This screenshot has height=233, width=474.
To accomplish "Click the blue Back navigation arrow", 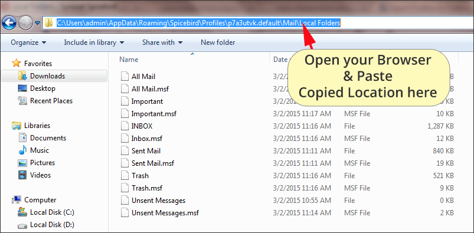I will 9,22.
